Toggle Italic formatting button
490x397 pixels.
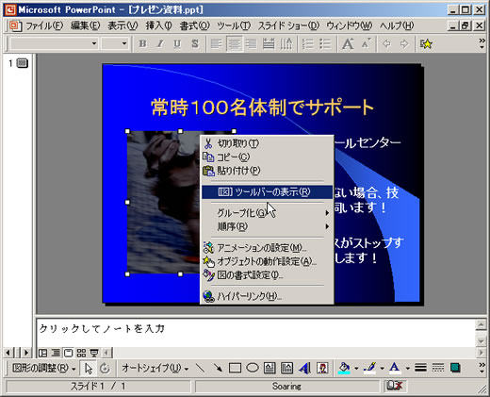pos(160,43)
